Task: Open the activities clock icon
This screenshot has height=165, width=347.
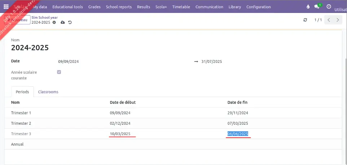Action: coord(329,7)
